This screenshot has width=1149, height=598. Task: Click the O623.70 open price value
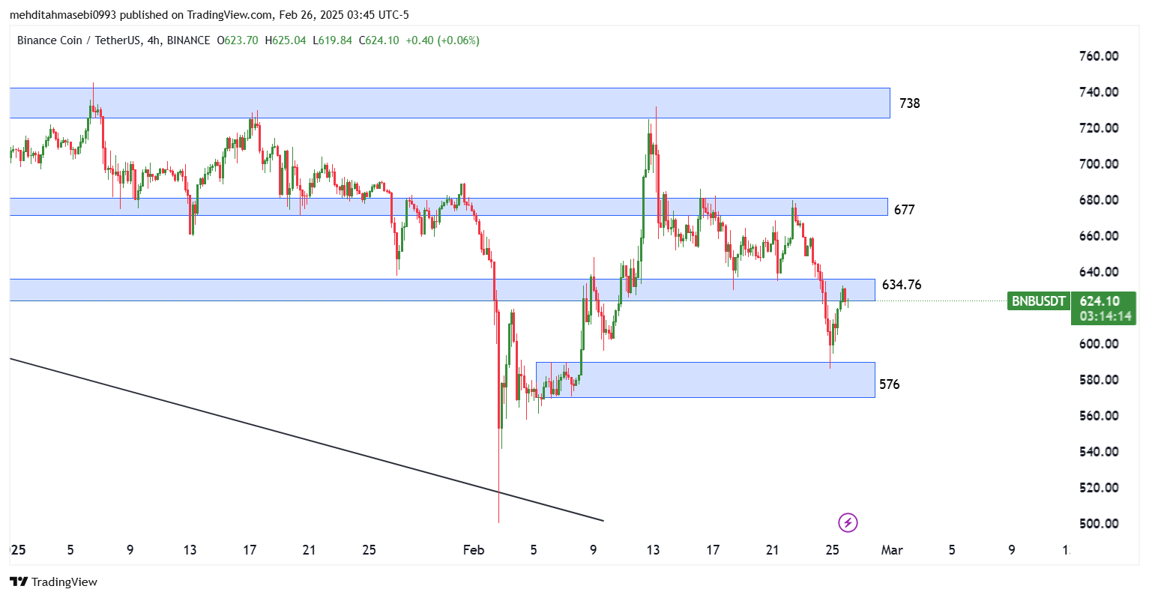238,40
